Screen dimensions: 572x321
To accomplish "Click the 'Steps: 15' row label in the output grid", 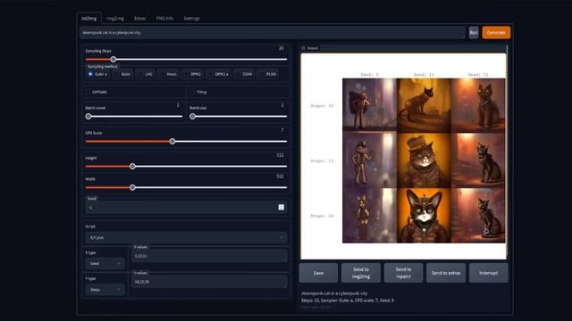I will pyautogui.click(x=322, y=160).
